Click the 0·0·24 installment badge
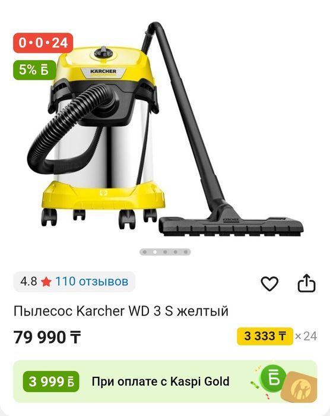Screen dimensions: 330x416 point(43,43)
